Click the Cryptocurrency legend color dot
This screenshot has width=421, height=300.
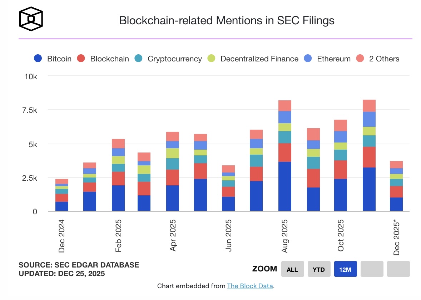pyautogui.click(x=139, y=58)
